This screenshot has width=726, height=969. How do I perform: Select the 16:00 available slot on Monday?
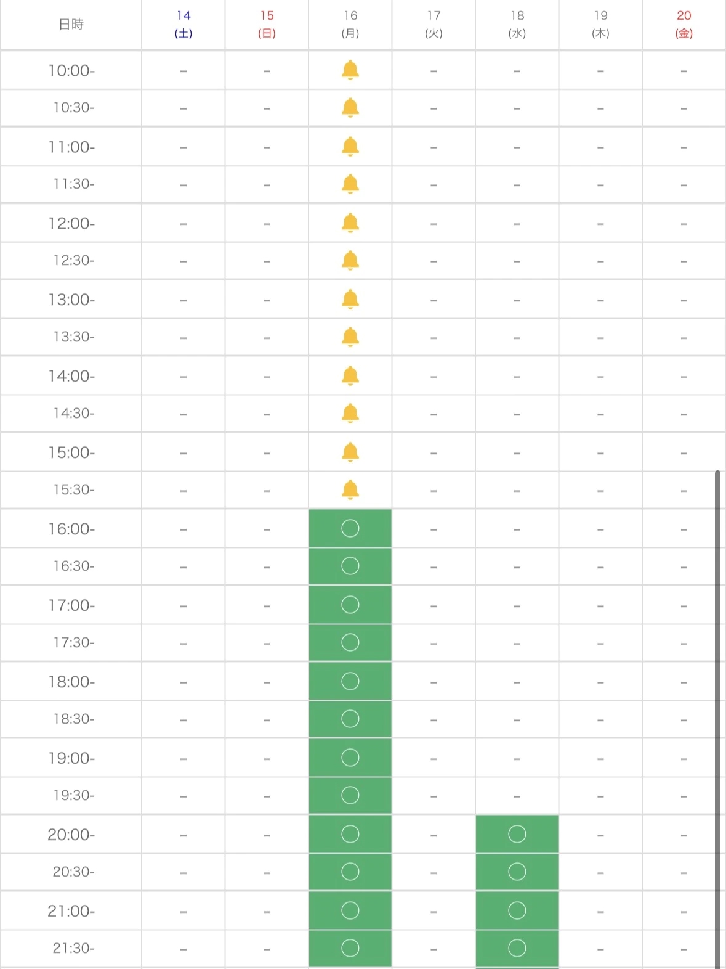[x=350, y=528]
